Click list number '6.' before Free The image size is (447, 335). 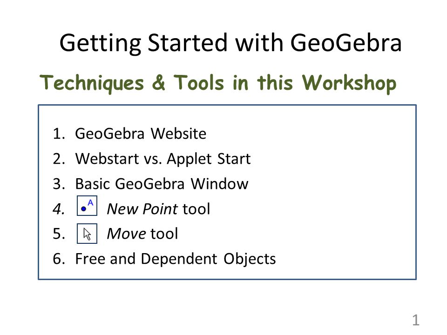[x=59, y=259]
